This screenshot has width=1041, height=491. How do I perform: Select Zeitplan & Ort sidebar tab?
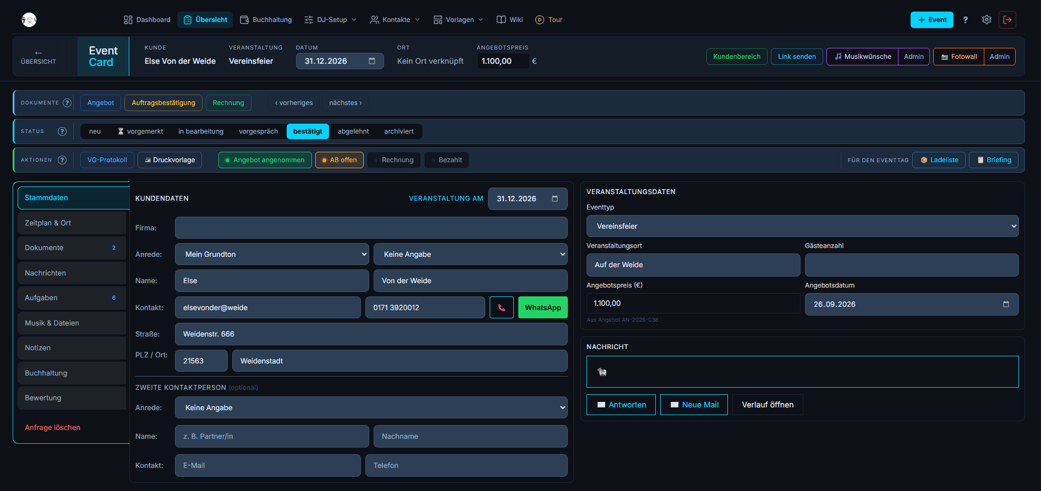(72, 223)
